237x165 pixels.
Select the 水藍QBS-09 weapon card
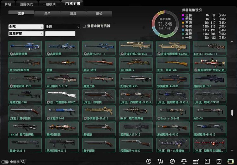(x=62, y=113)
